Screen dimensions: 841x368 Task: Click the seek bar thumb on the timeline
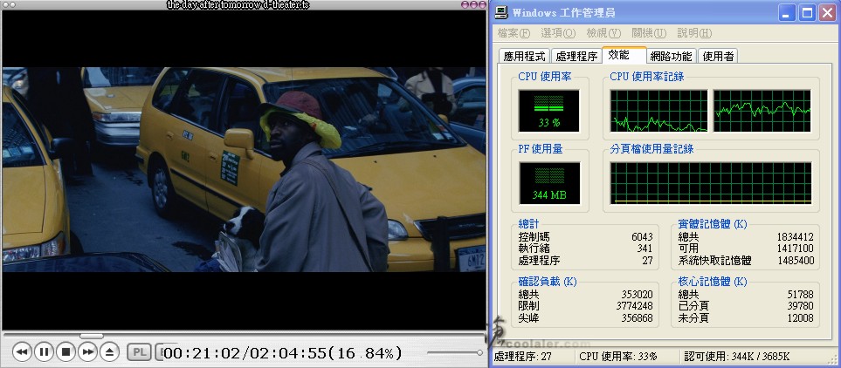coord(91,337)
